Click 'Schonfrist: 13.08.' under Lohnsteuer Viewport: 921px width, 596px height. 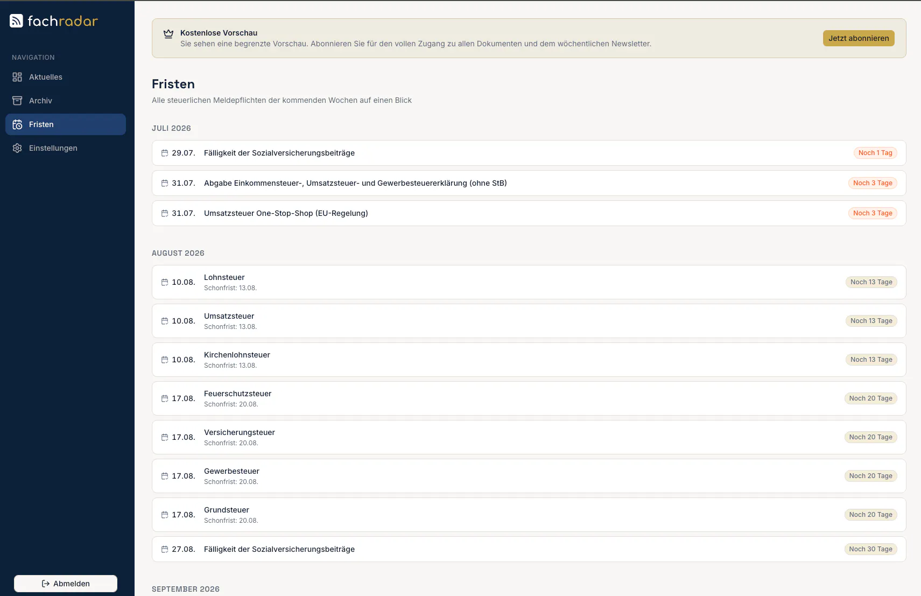230,288
